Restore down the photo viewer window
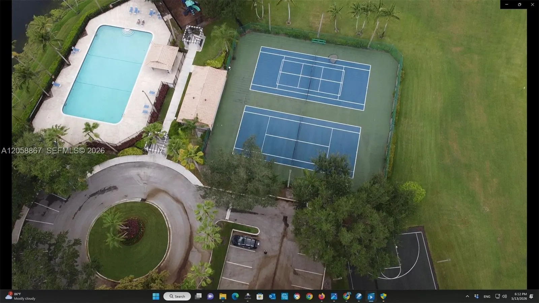The height and width of the screenshot is (303, 539). 519,4
